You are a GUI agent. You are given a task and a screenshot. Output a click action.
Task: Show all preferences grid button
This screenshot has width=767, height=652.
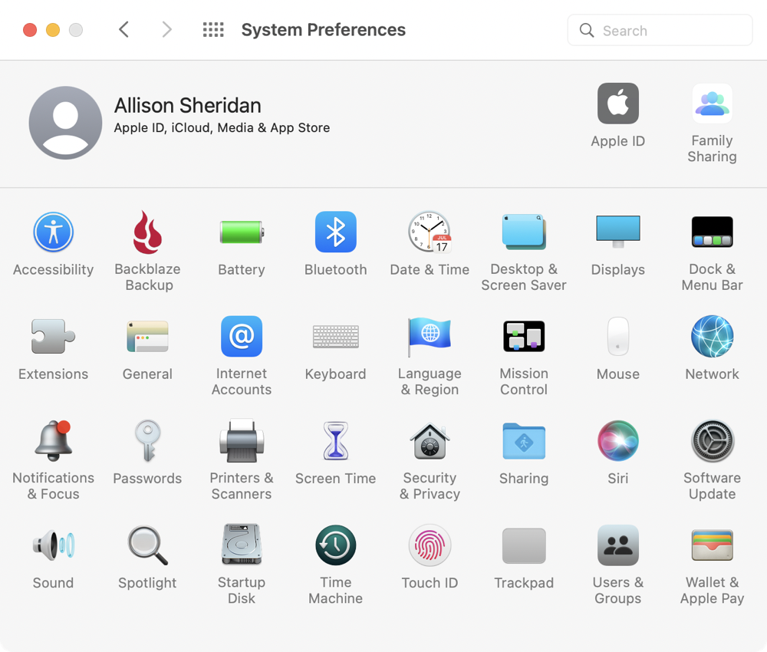[x=213, y=30]
